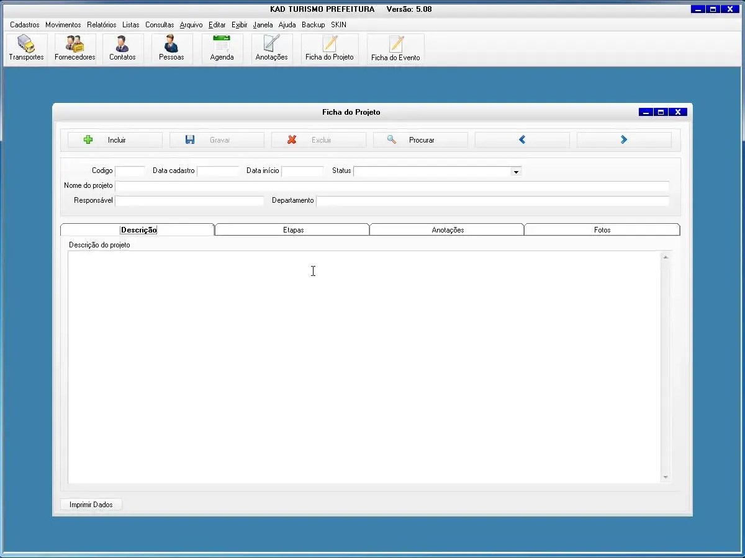This screenshot has height=558, width=745.
Task: Click inside Descrição do projeto text area
Action: tap(364, 367)
